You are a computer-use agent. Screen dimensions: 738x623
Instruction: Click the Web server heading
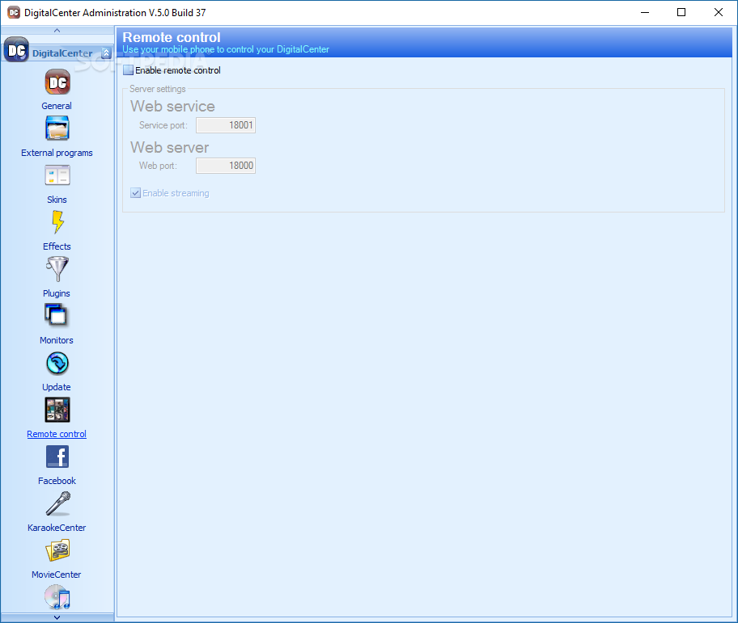coord(169,148)
